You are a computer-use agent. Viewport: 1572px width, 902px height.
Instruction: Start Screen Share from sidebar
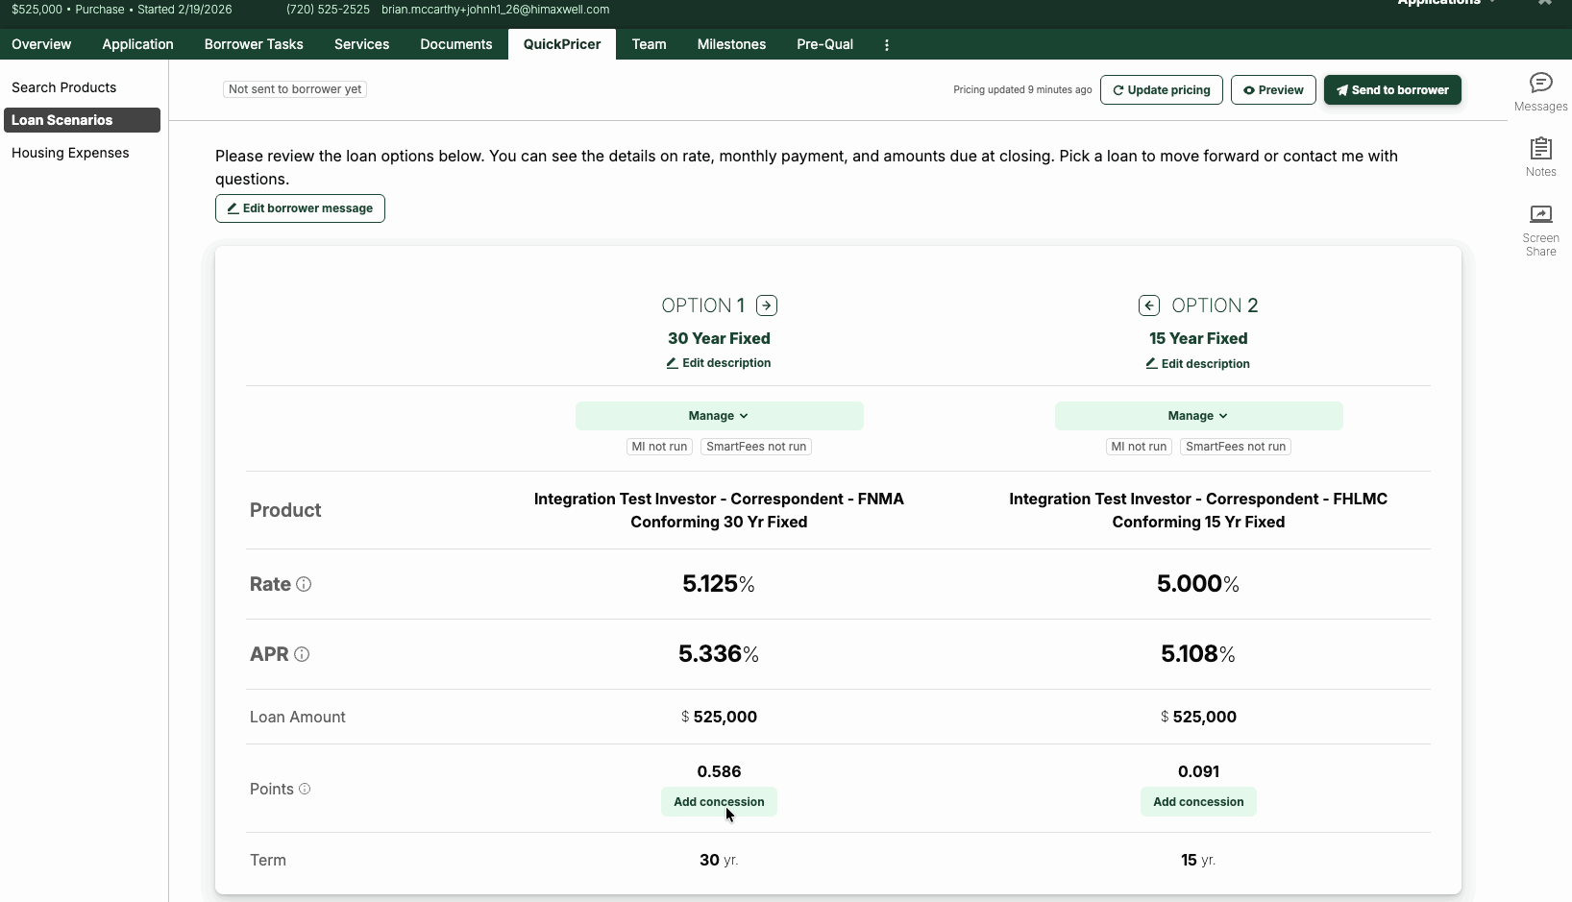tap(1540, 214)
